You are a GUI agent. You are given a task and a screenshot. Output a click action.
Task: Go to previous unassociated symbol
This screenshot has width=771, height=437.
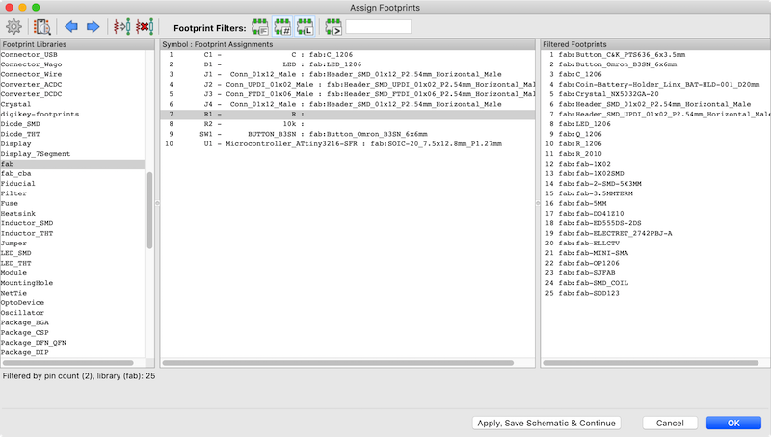tap(71, 27)
